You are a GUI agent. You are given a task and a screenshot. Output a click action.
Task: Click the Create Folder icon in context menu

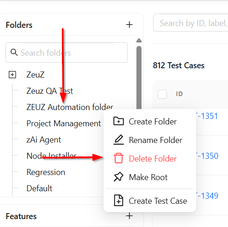118,121
